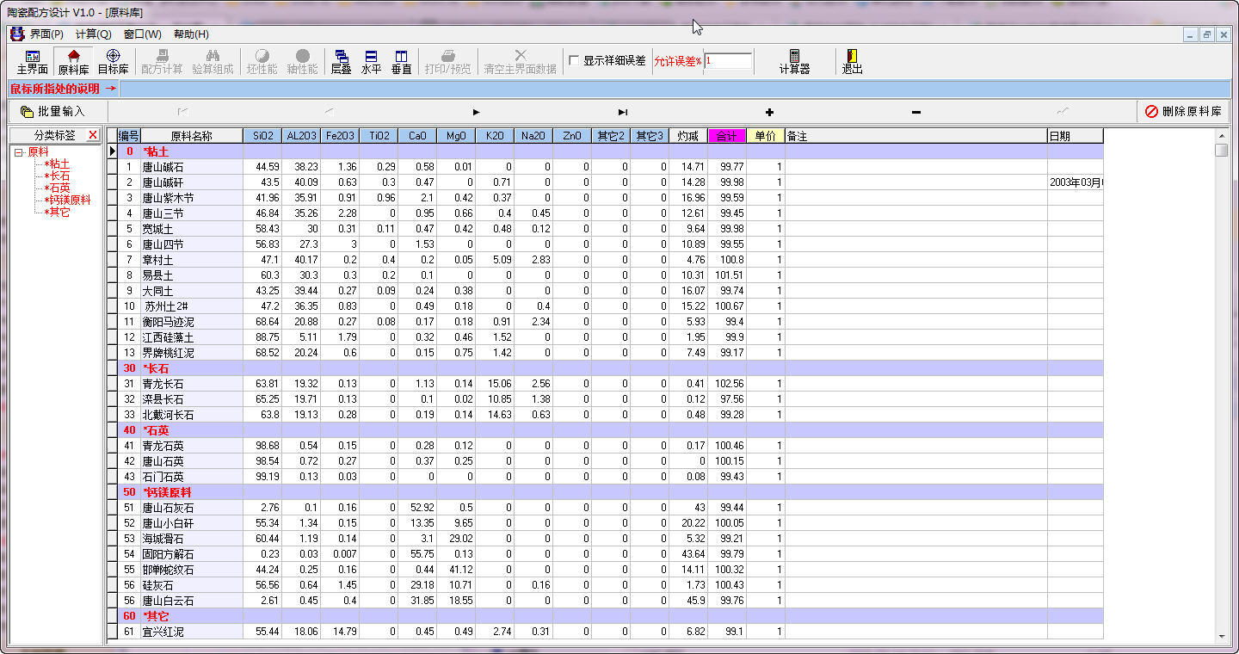Open the 主界面 main screen toolbar icon

[32, 61]
